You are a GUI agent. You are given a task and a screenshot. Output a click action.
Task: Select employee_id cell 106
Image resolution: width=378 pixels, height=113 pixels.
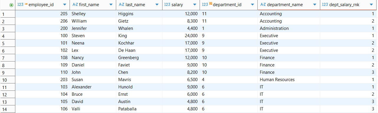(x=42, y=109)
